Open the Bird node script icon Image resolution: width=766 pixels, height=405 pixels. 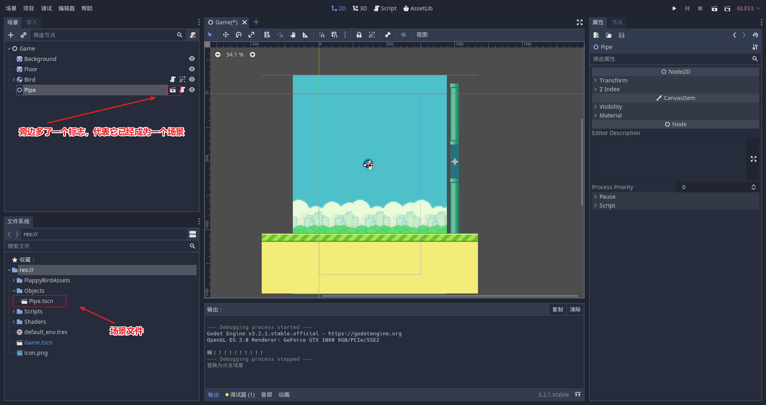tap(173, 80)
